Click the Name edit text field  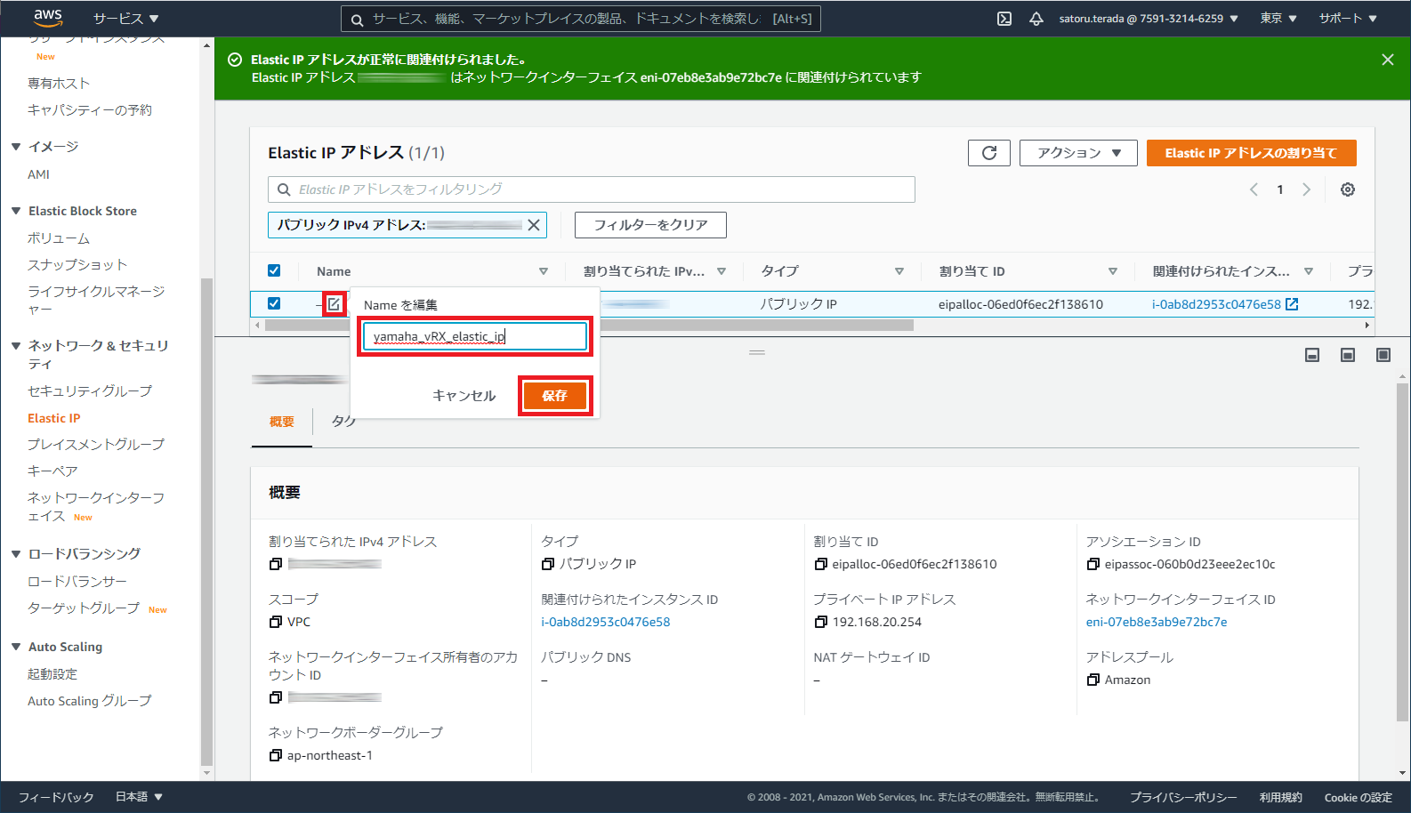click(x=475, y=336)
